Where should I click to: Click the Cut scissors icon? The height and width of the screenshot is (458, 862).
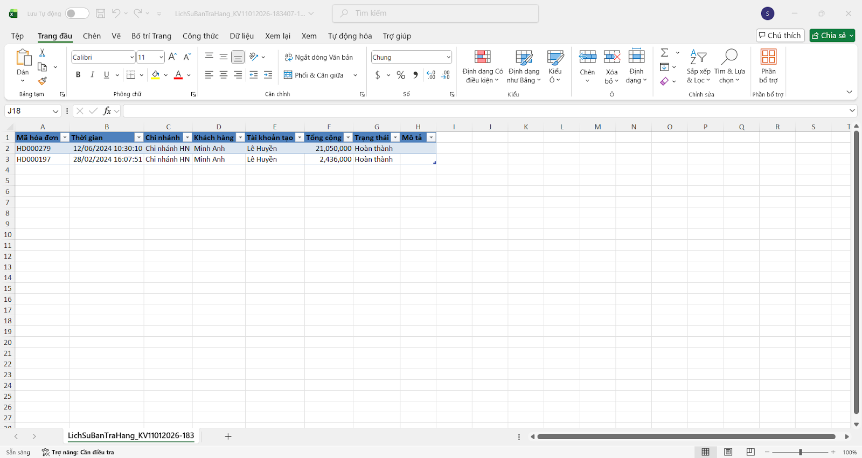tap(42, 53)
